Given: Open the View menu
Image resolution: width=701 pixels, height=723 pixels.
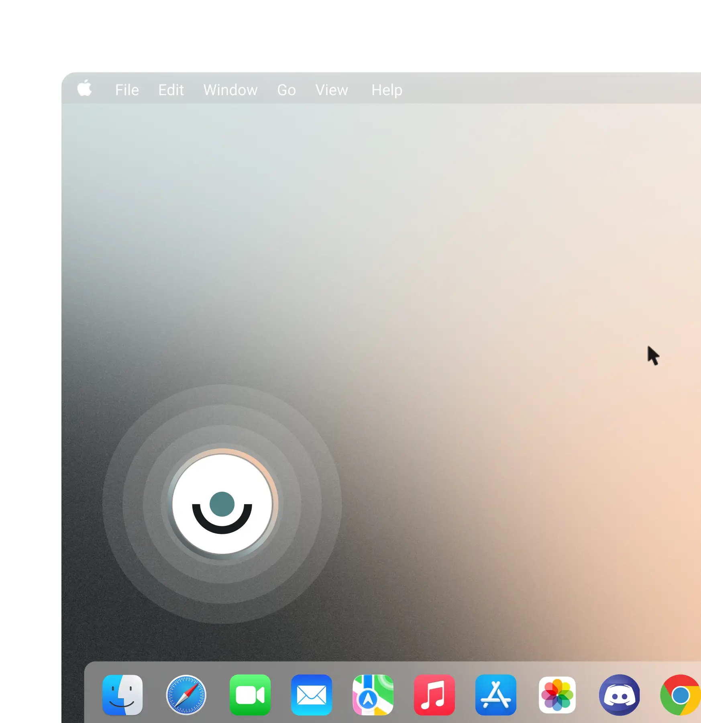Looking at the screenshot, I should [x=332, y=89].
